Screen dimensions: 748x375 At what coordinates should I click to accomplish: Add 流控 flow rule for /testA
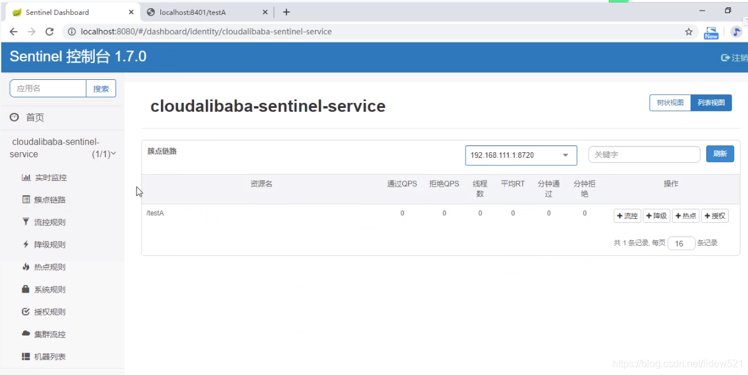[x=628, y=216]
